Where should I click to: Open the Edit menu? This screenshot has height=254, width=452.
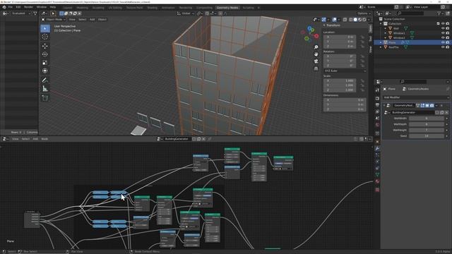(x=18, y=7)
